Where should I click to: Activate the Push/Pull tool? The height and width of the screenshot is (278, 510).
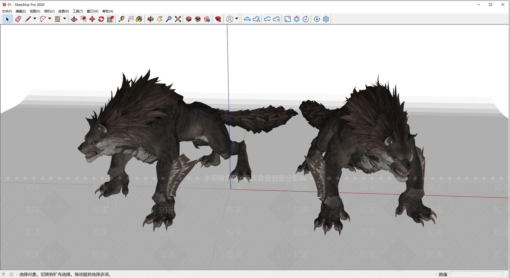coord(74,19)
